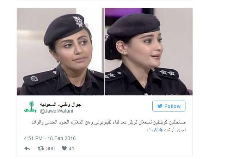This screenshot has width=226, height=159.
Task: Click the shoulder stars in the right photo
Action: 167,72
